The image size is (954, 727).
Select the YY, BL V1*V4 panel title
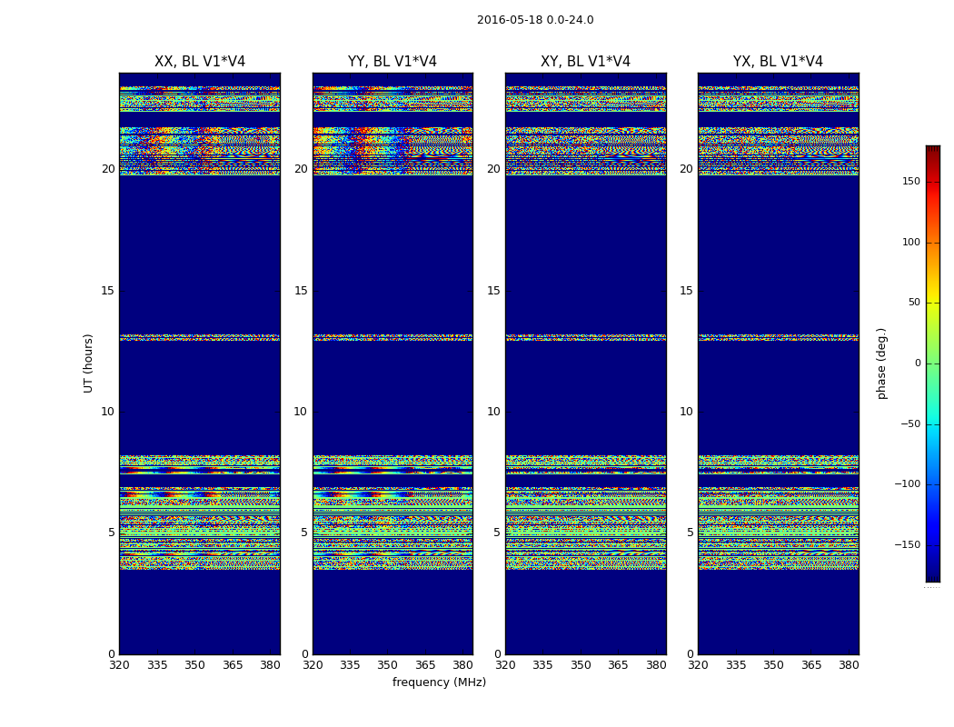(393, 62)
